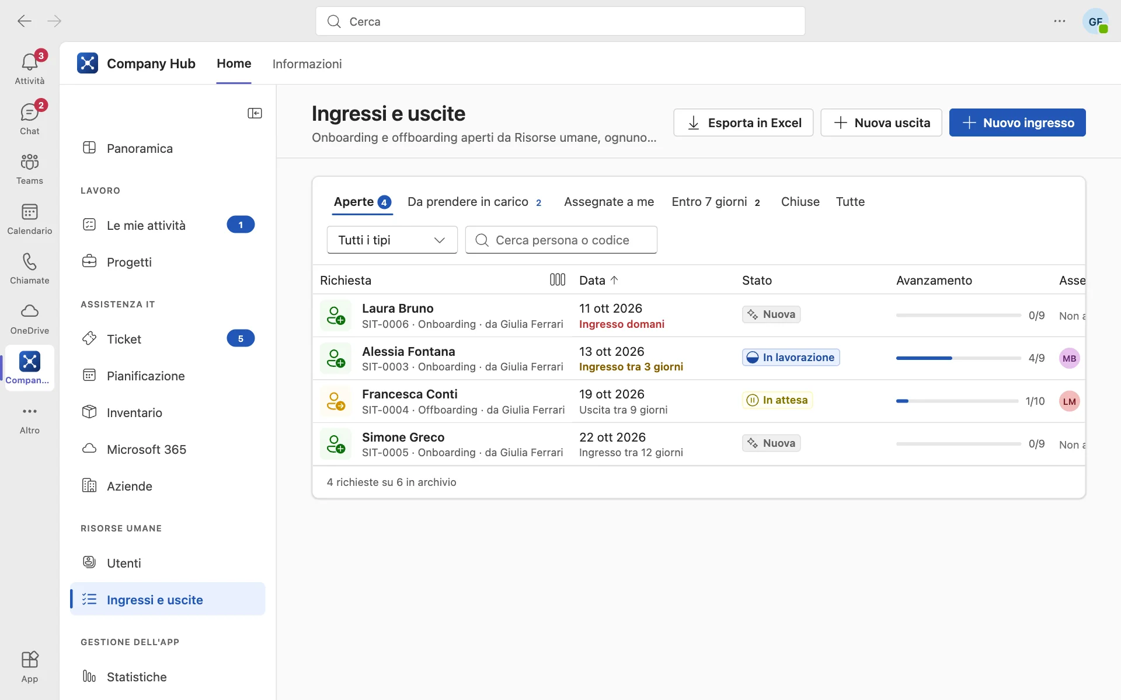
Task: Click the Nuova uscita button
Action: [881, 123]
